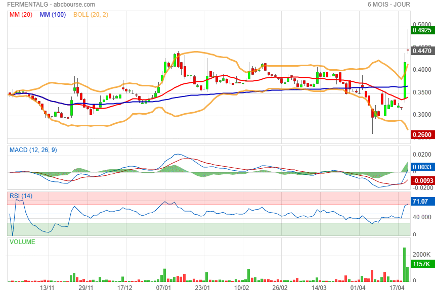Click the 01/04 date axis label

click(358, 288)
